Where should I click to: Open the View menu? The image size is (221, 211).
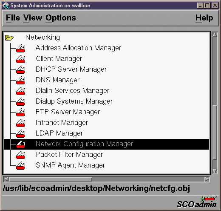click(33, 18)
